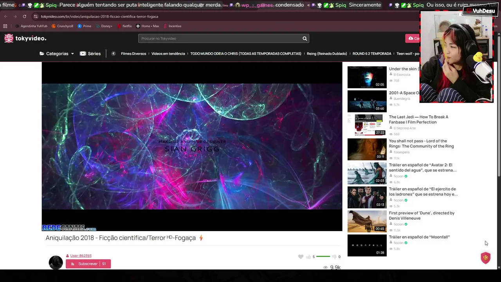Click the Subscrever button
The image size is (501, 282).
coord(88,264)
